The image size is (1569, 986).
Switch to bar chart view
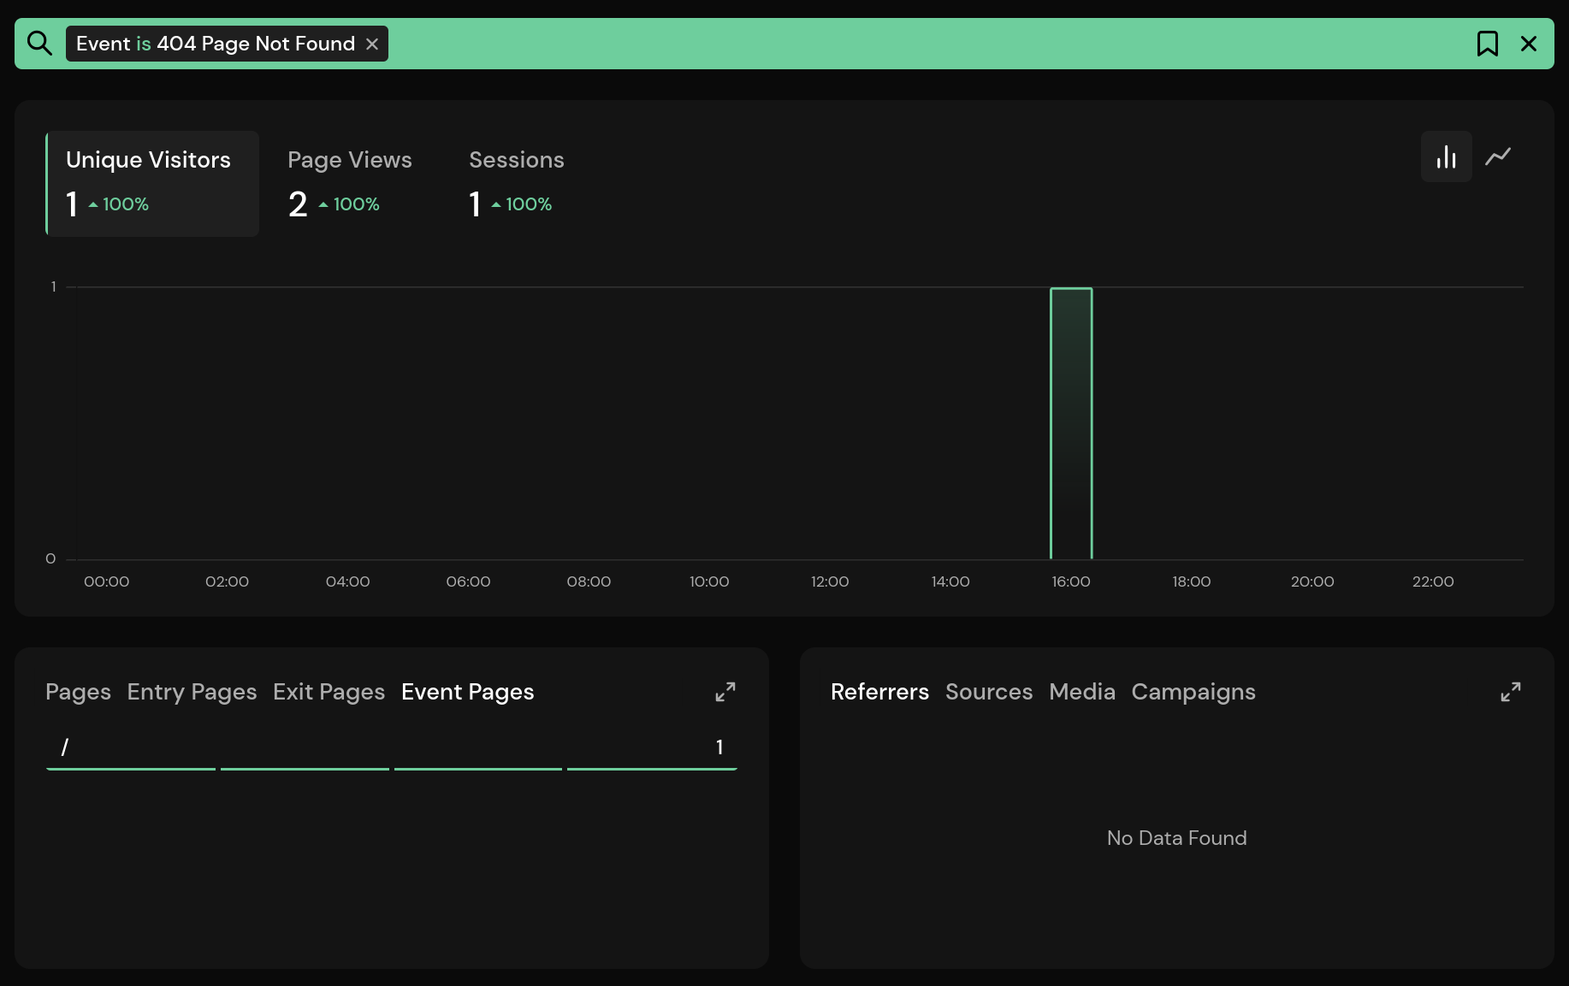pos(1446,156)
